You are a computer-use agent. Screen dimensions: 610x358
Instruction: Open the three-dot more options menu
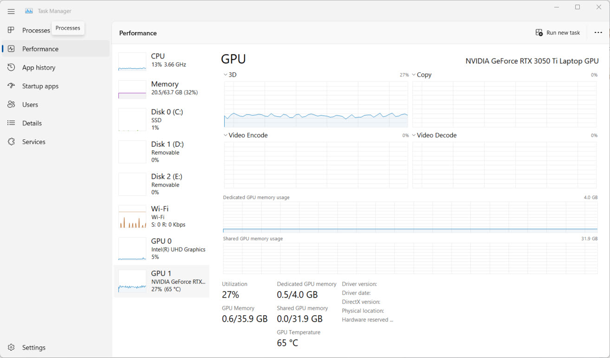pos(598,33)
